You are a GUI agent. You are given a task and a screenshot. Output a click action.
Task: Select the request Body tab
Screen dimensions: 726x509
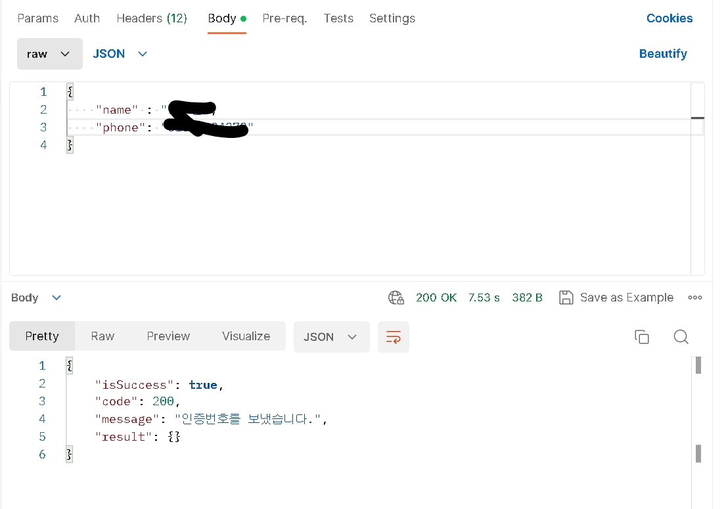[227, 18]
